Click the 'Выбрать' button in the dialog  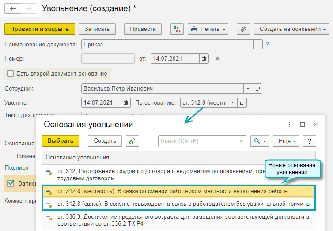click(61, 141)
